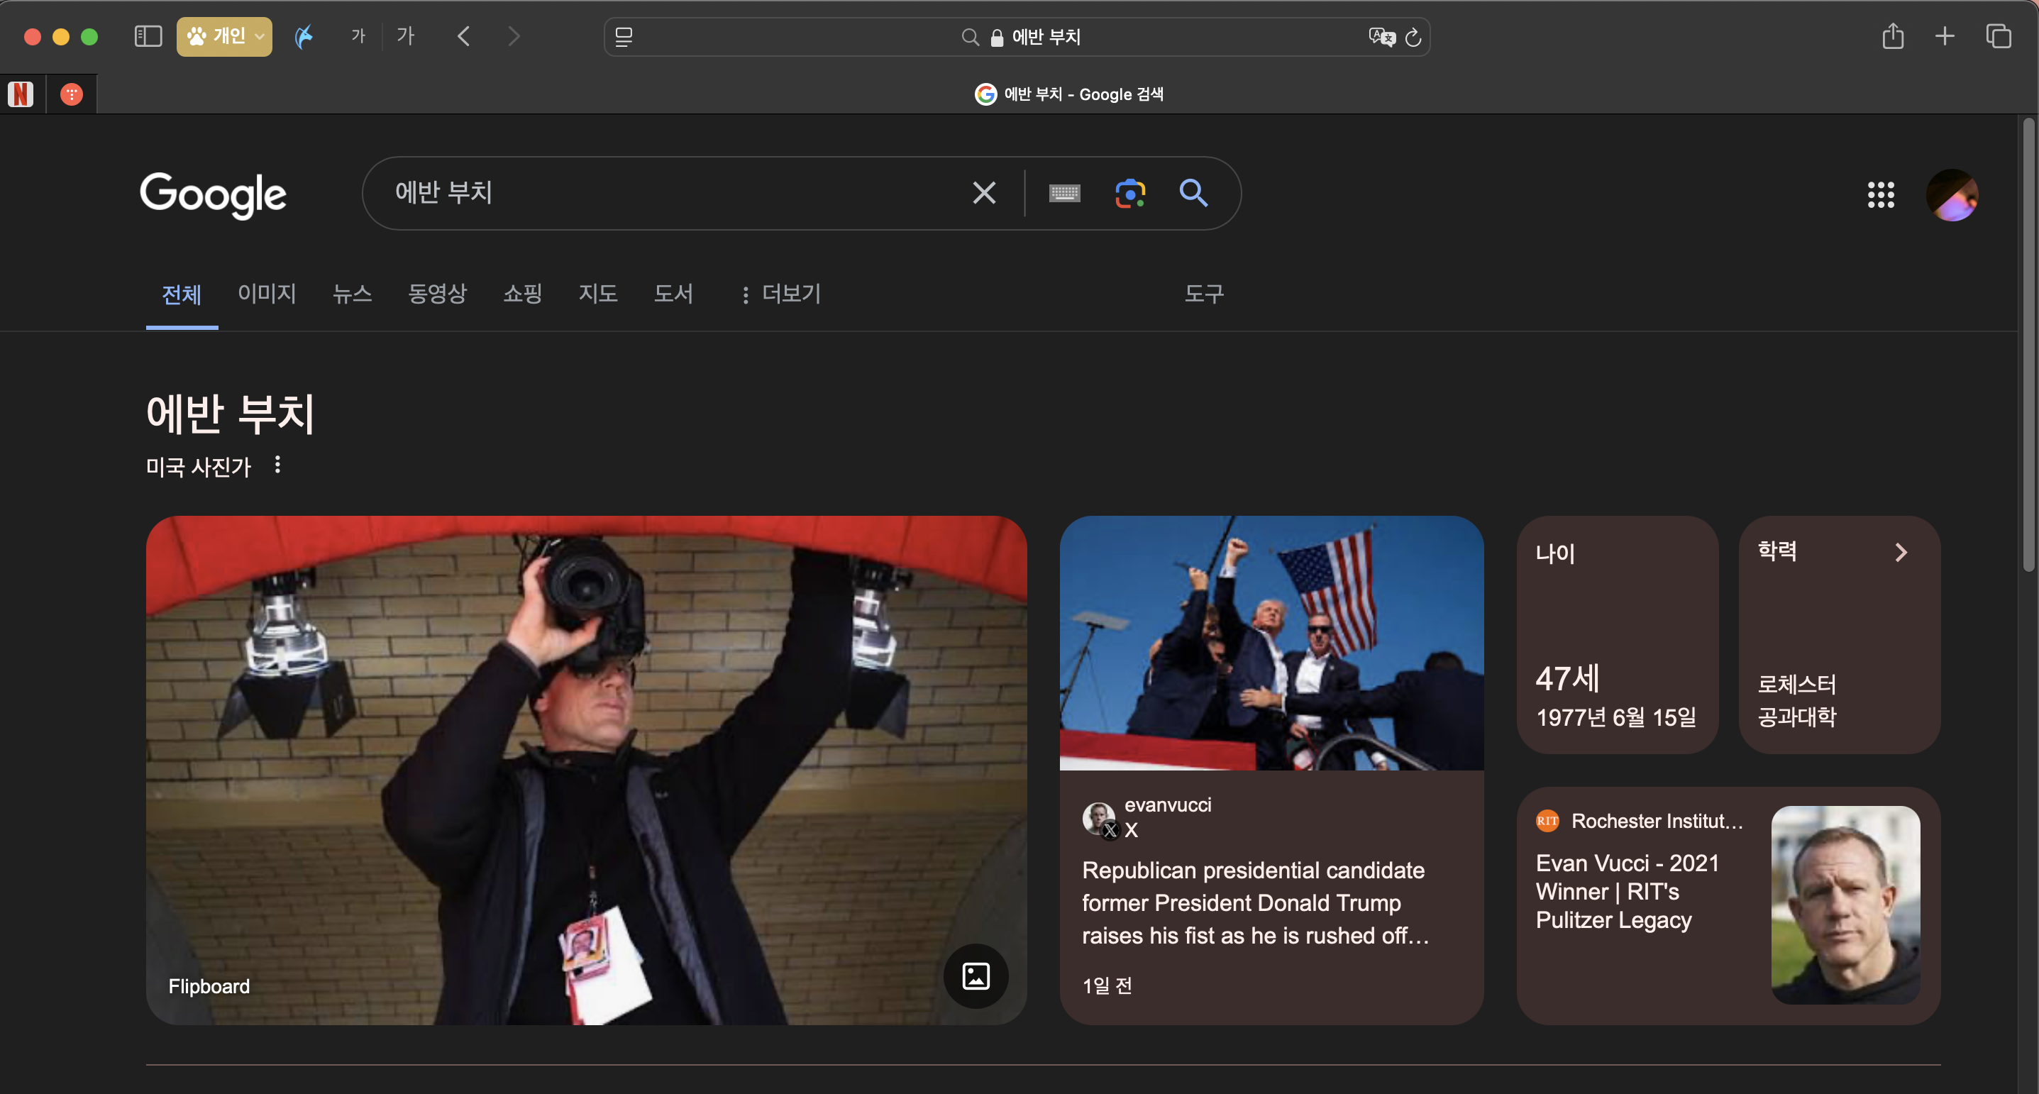The image size is (2039, 1094).
Task: Open the Google account avatar
Action: tap(1952, 194)
